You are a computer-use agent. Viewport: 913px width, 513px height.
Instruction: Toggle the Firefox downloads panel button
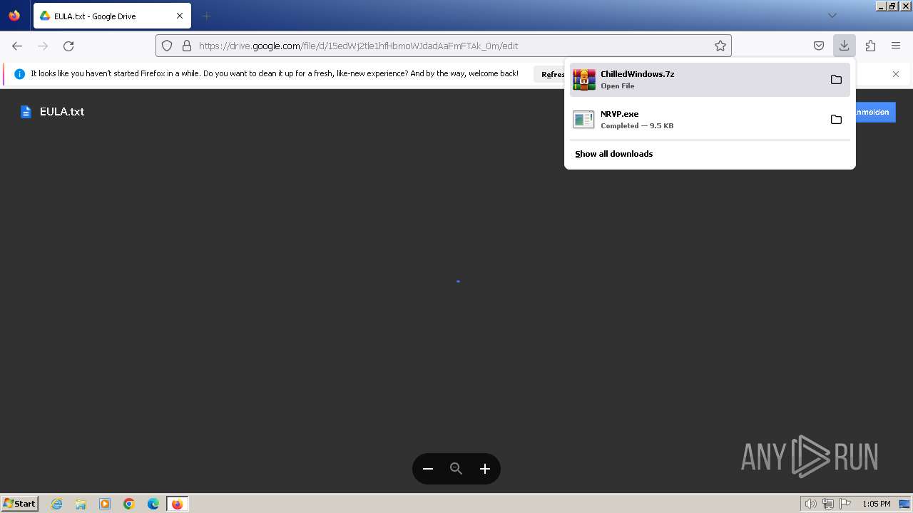click(x=844, y=46)
